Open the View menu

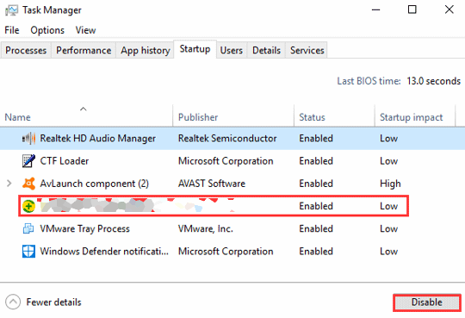coord(86,30)
